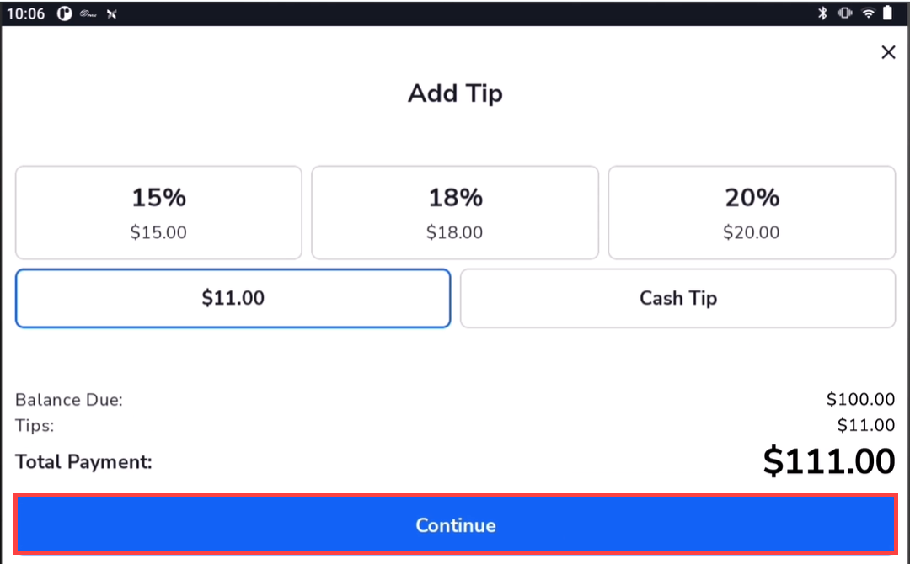Tap the $111.00 total payment amount
Screen dimensions: 910x564
click(x=828, y=462)
